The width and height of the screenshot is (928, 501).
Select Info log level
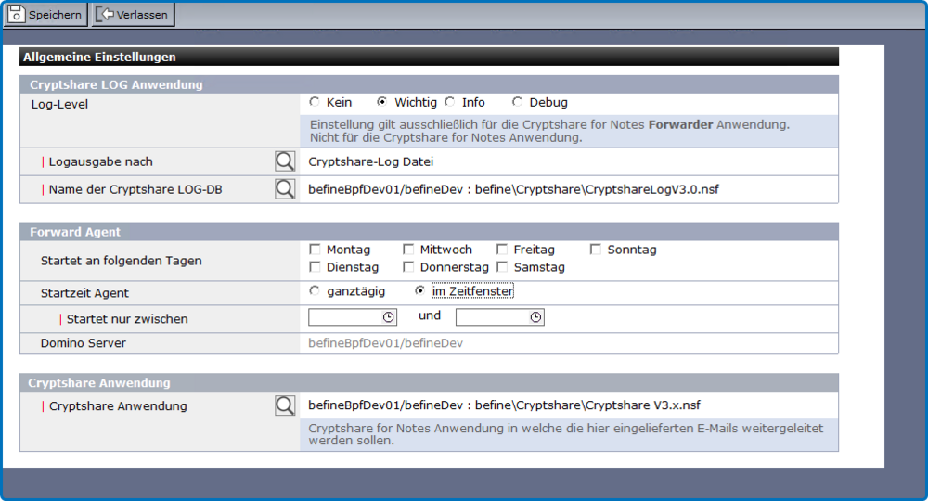(x=450, y=102)
